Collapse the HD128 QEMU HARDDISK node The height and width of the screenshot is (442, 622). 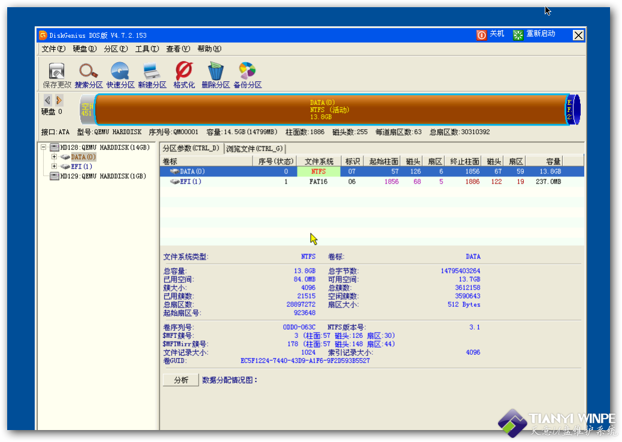(43, 148)
